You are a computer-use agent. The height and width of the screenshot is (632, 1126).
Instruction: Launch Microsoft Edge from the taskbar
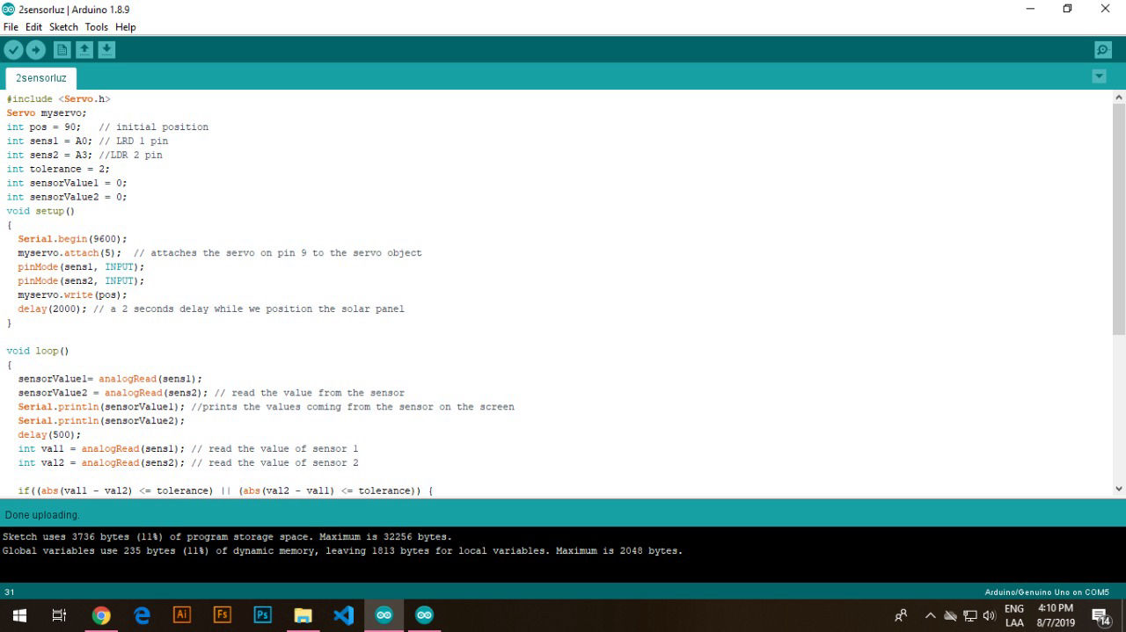click(x=142, y=615)
